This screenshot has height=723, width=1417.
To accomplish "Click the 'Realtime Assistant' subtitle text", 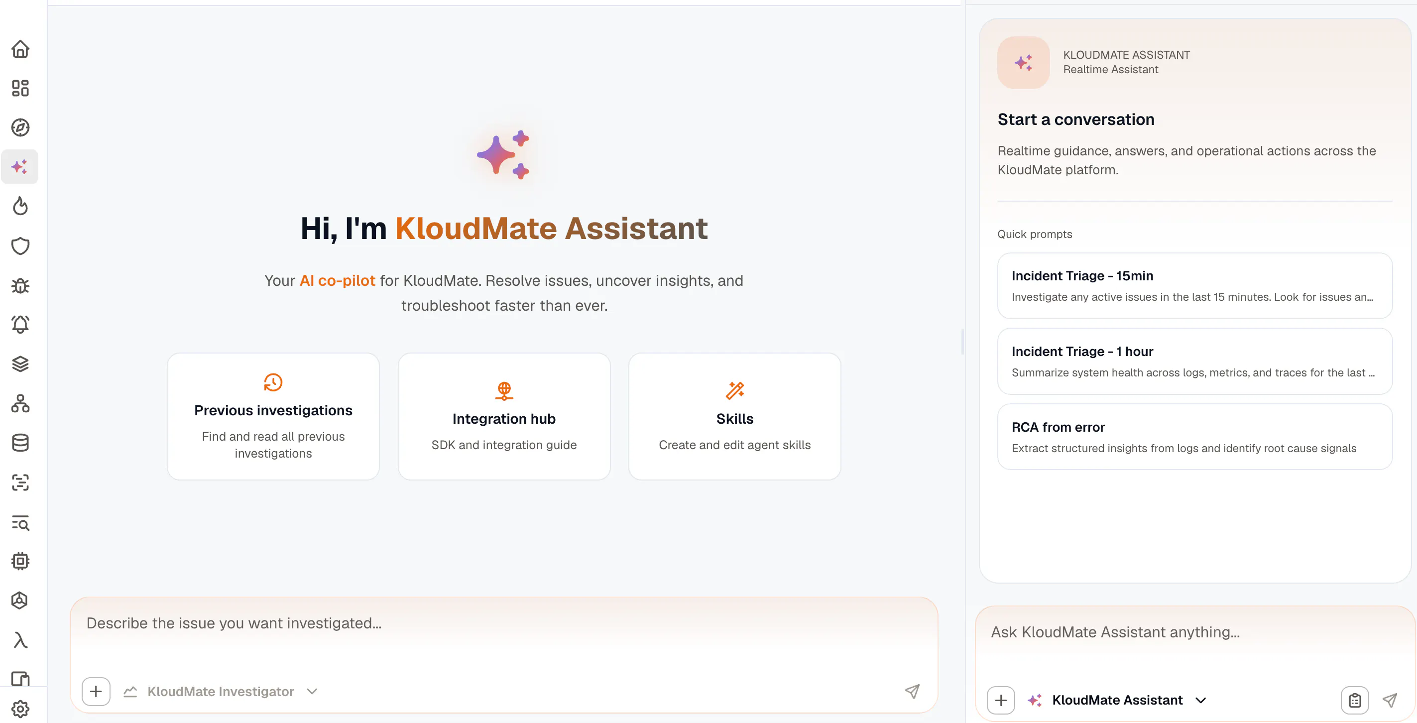I will click(1111, 69).
